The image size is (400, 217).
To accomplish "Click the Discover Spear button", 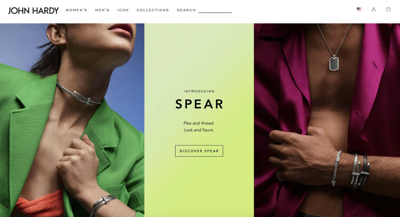I will (x=199, y=151).
